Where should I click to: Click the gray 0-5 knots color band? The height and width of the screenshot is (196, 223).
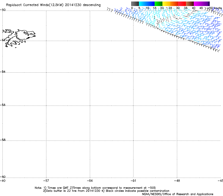coord(135,4)
